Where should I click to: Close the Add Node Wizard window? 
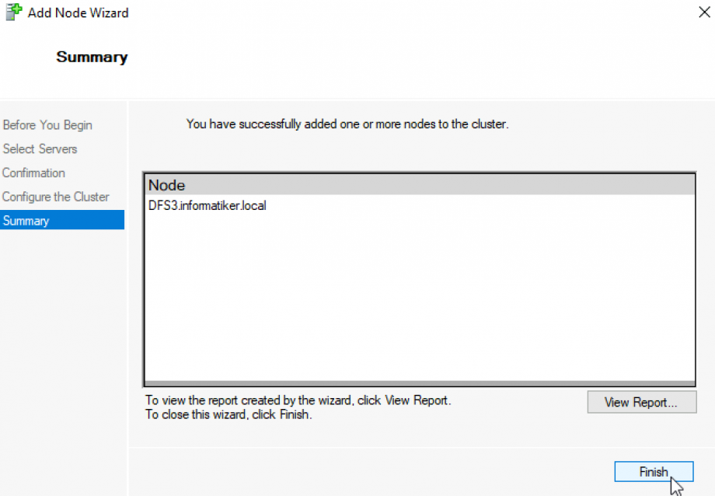tap(704, 12)
